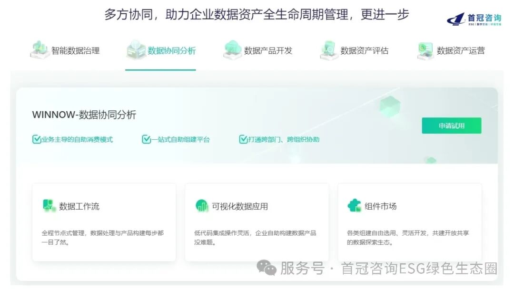The height and width of the screenshot is (289, 514).
Task: Click the 低代码集成操作灵活 description text
Action: click(x=255, y=238)
